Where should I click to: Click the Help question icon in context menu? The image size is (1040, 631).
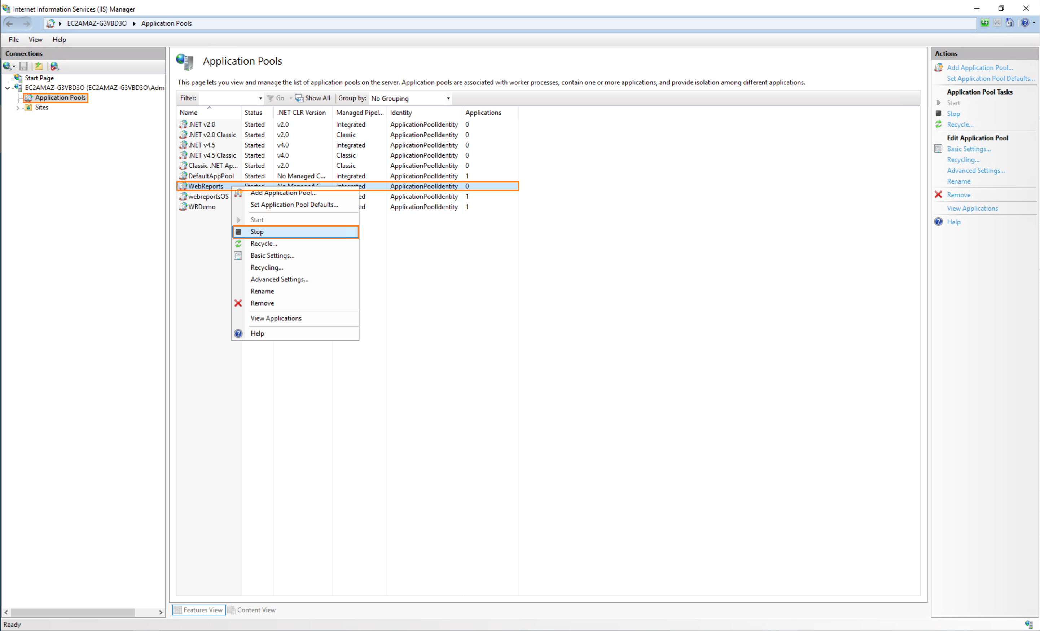click(x=238, y=333)
